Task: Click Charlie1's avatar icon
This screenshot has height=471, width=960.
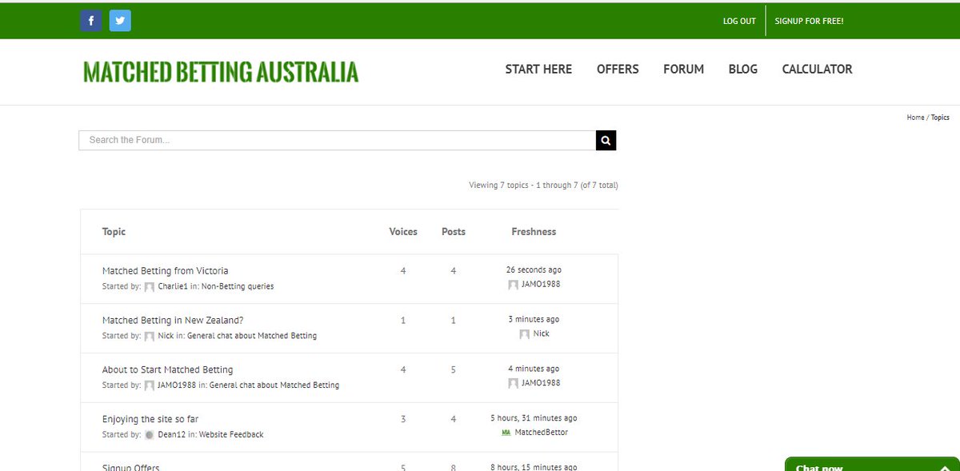Action: coord(149,286)
